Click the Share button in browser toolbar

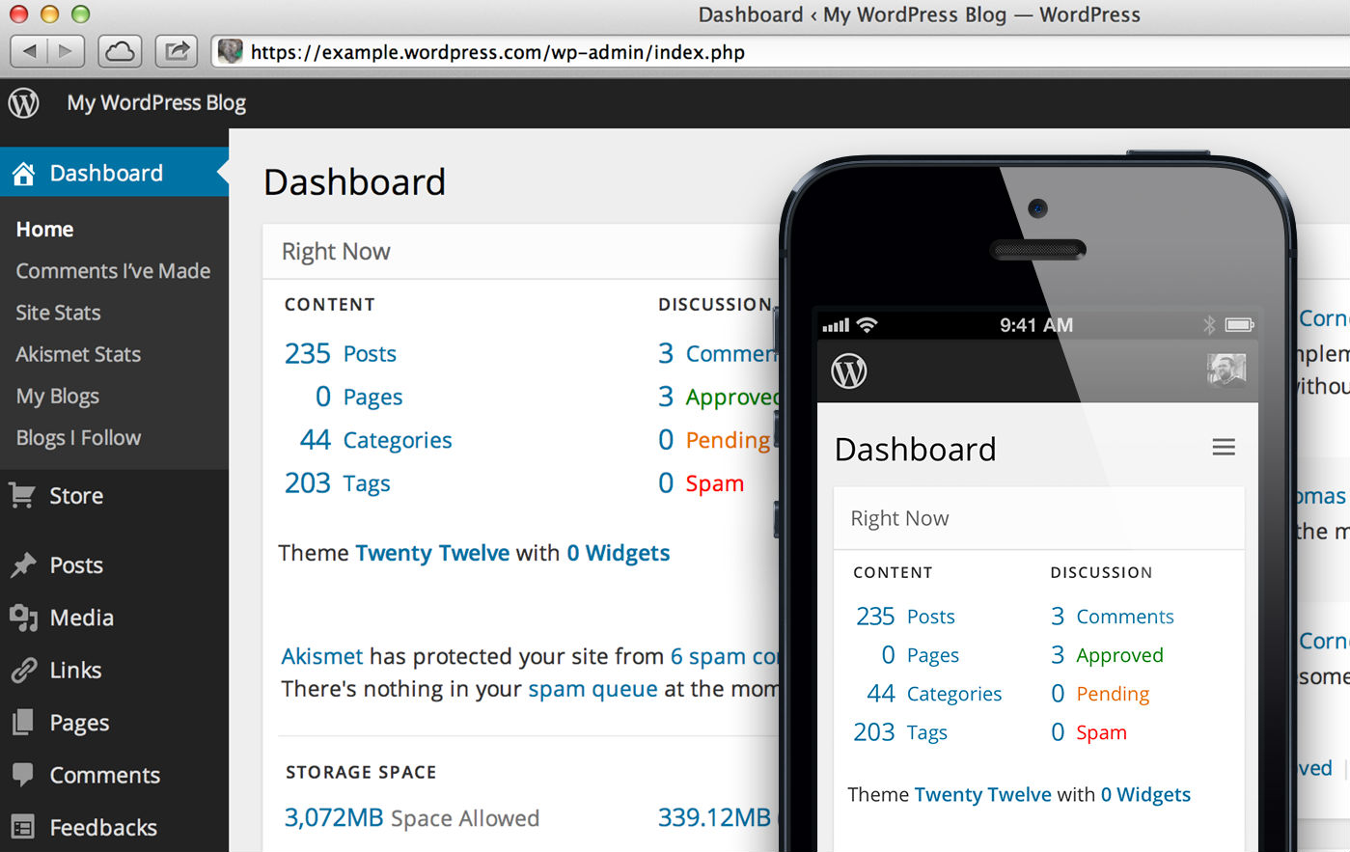pyautogui.click(x=176, y=51)
